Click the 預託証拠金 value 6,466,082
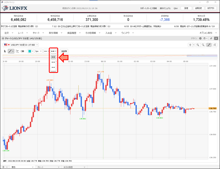This screenshot has width=220, height=169. [x=18, y=20]
